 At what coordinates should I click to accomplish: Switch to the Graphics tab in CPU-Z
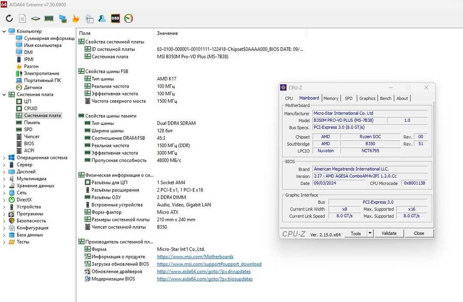pos(367,98)
